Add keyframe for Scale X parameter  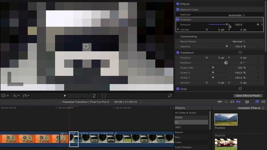click(x=258, y=72)
